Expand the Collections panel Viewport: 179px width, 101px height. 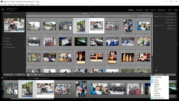[x=4, y=44]
